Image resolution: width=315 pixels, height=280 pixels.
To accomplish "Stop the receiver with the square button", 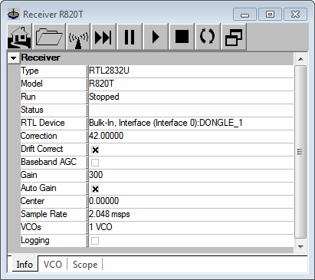I will click(x=182, y=37).
